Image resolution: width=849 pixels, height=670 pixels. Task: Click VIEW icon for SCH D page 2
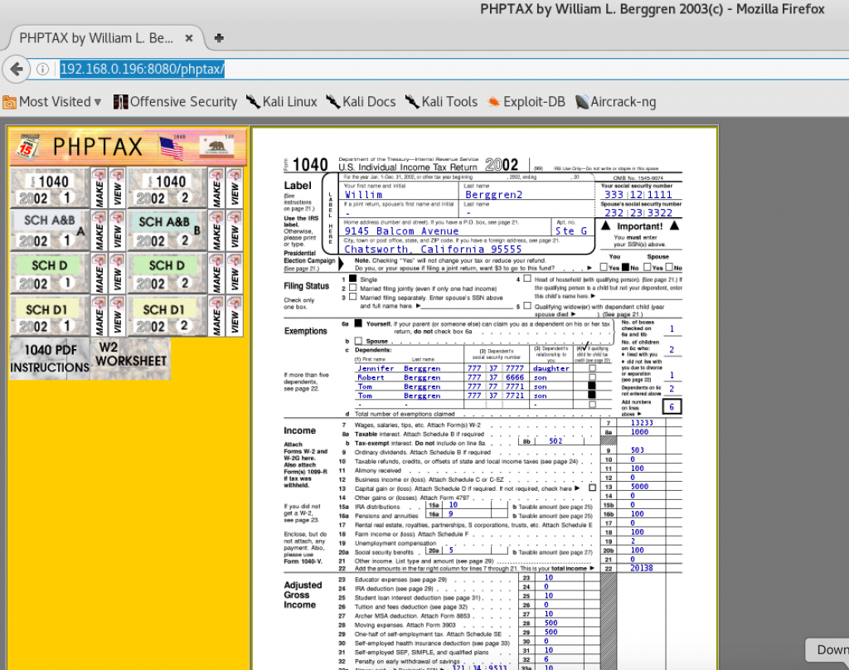[235, 274]
